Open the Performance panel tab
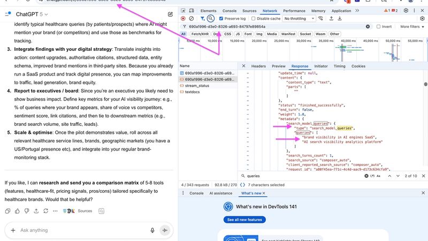This screenshot has height=241, width=428. pyautogui.click(x=294, y=11)
